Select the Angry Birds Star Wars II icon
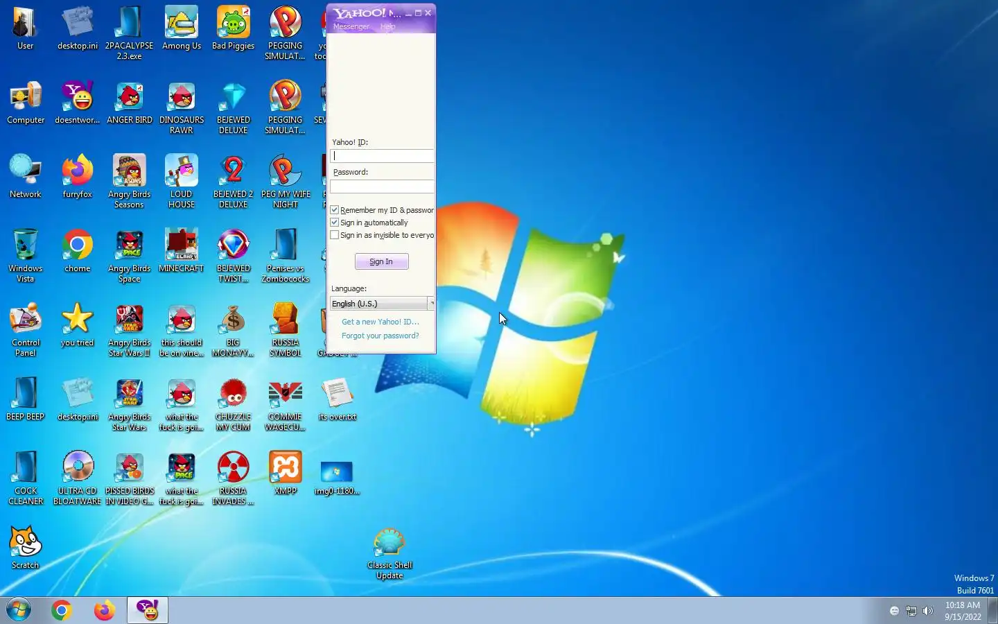 (x=130, y=330)
